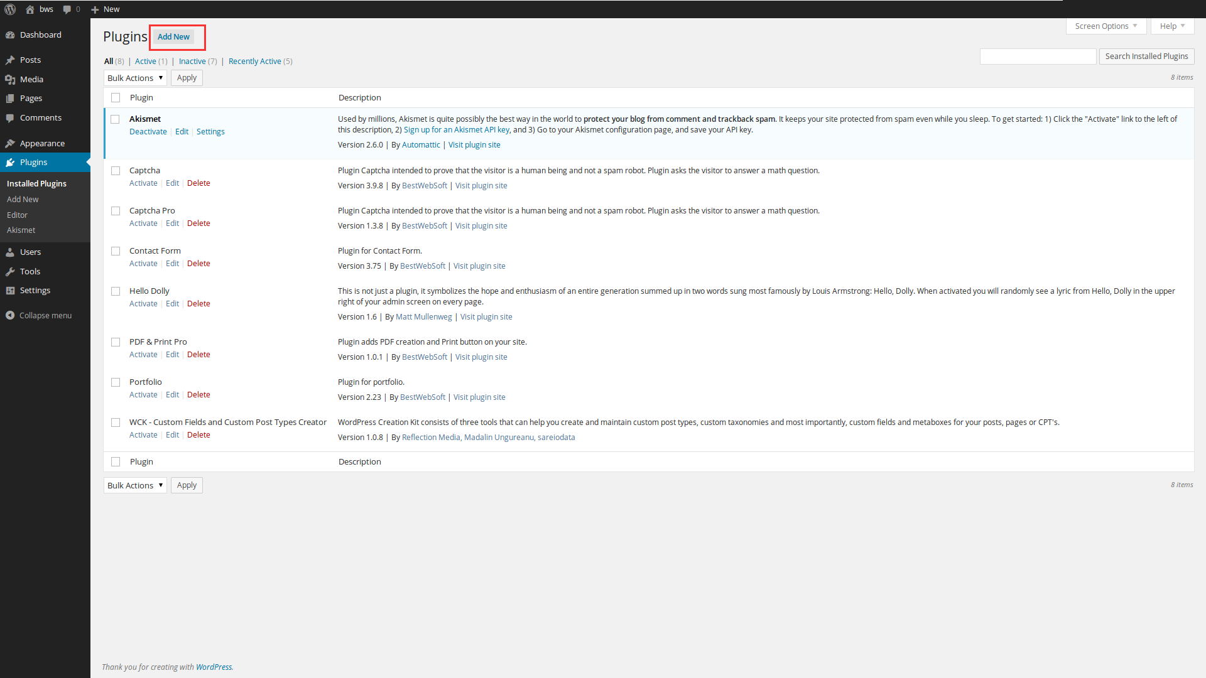Image resolution: width=1206 pixels, height=678 pixels.
Task: Click the home icon next to bws
Action: click(30, 9)
